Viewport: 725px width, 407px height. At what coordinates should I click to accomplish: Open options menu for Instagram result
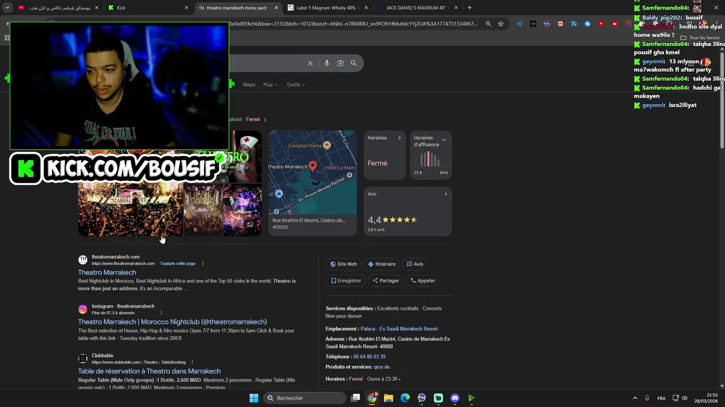(161, 313)
